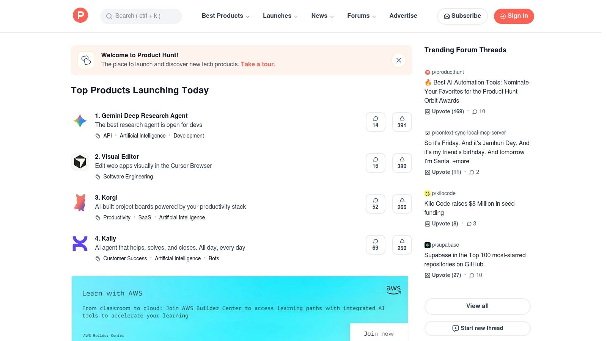Click the Korgi product logo
The image size is (607, 341).
click(x=80, y=203)
